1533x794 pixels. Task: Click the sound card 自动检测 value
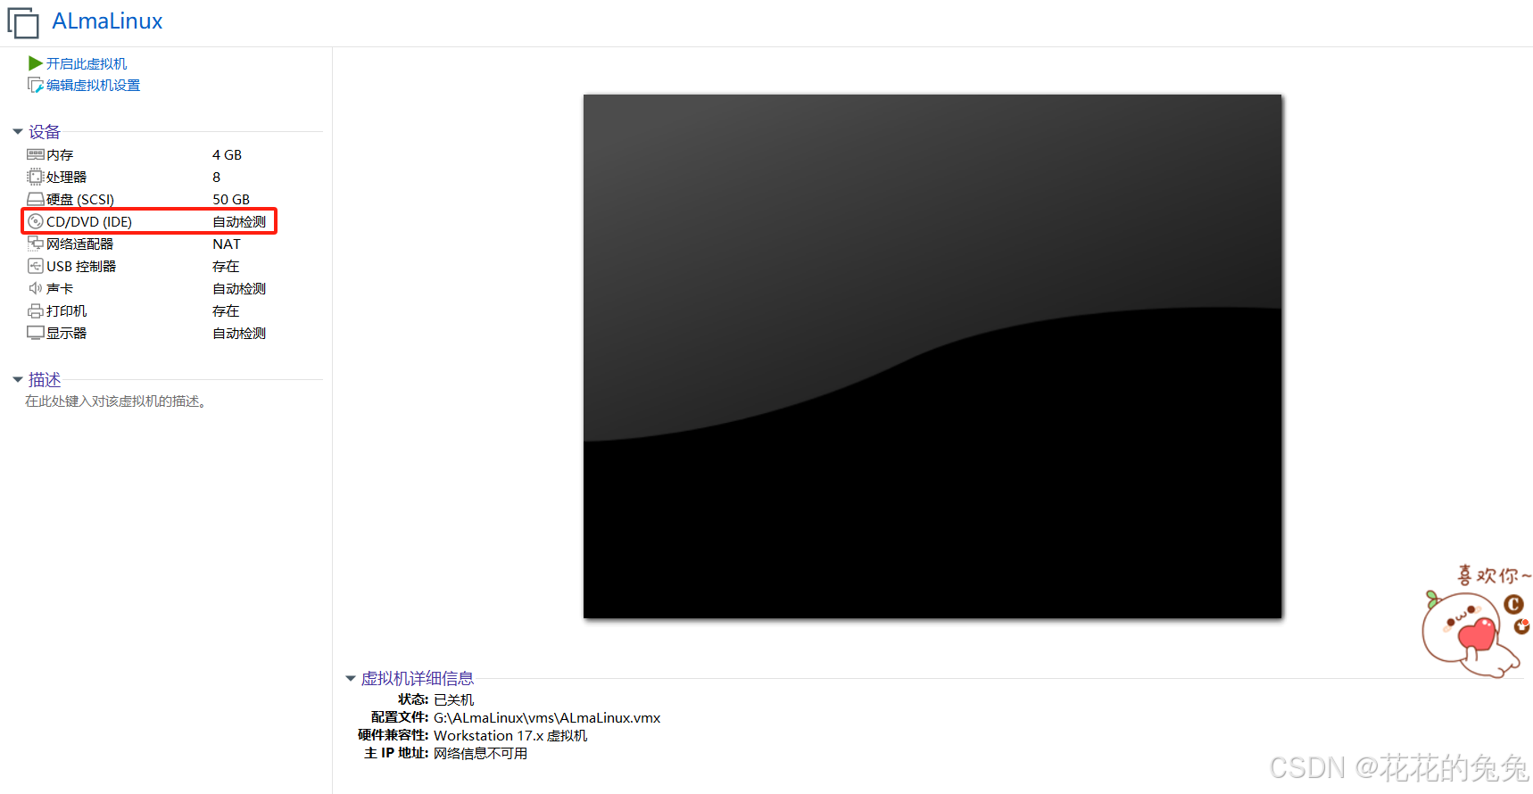239,288
